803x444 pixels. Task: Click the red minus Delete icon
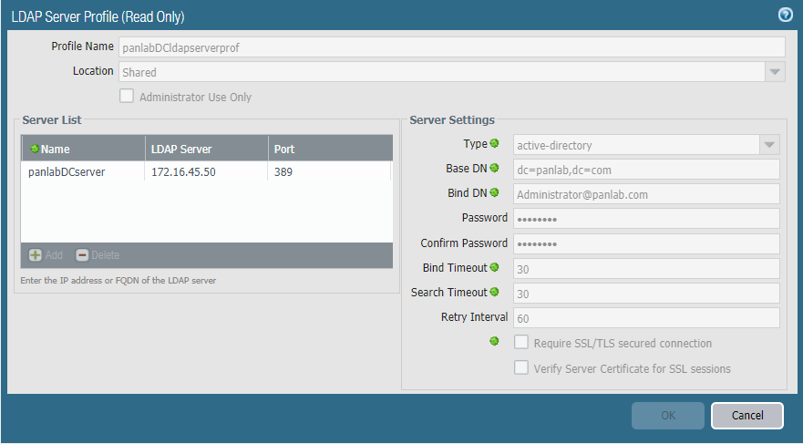click(82, 255)
